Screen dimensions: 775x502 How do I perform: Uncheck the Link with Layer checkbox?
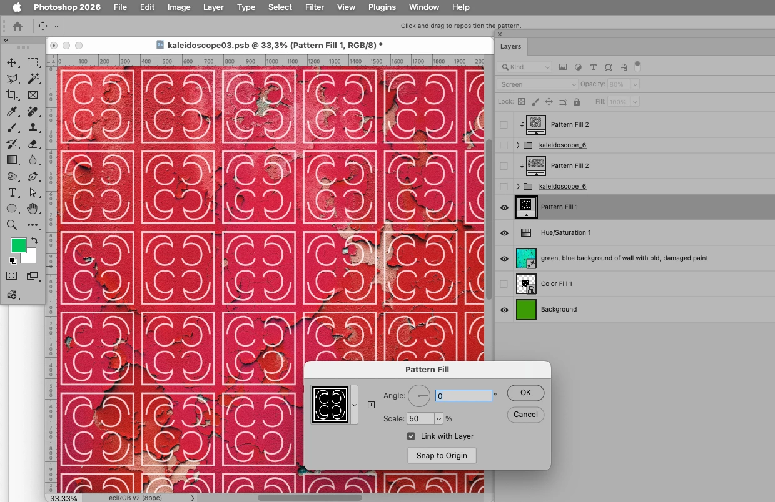[411, 436]
